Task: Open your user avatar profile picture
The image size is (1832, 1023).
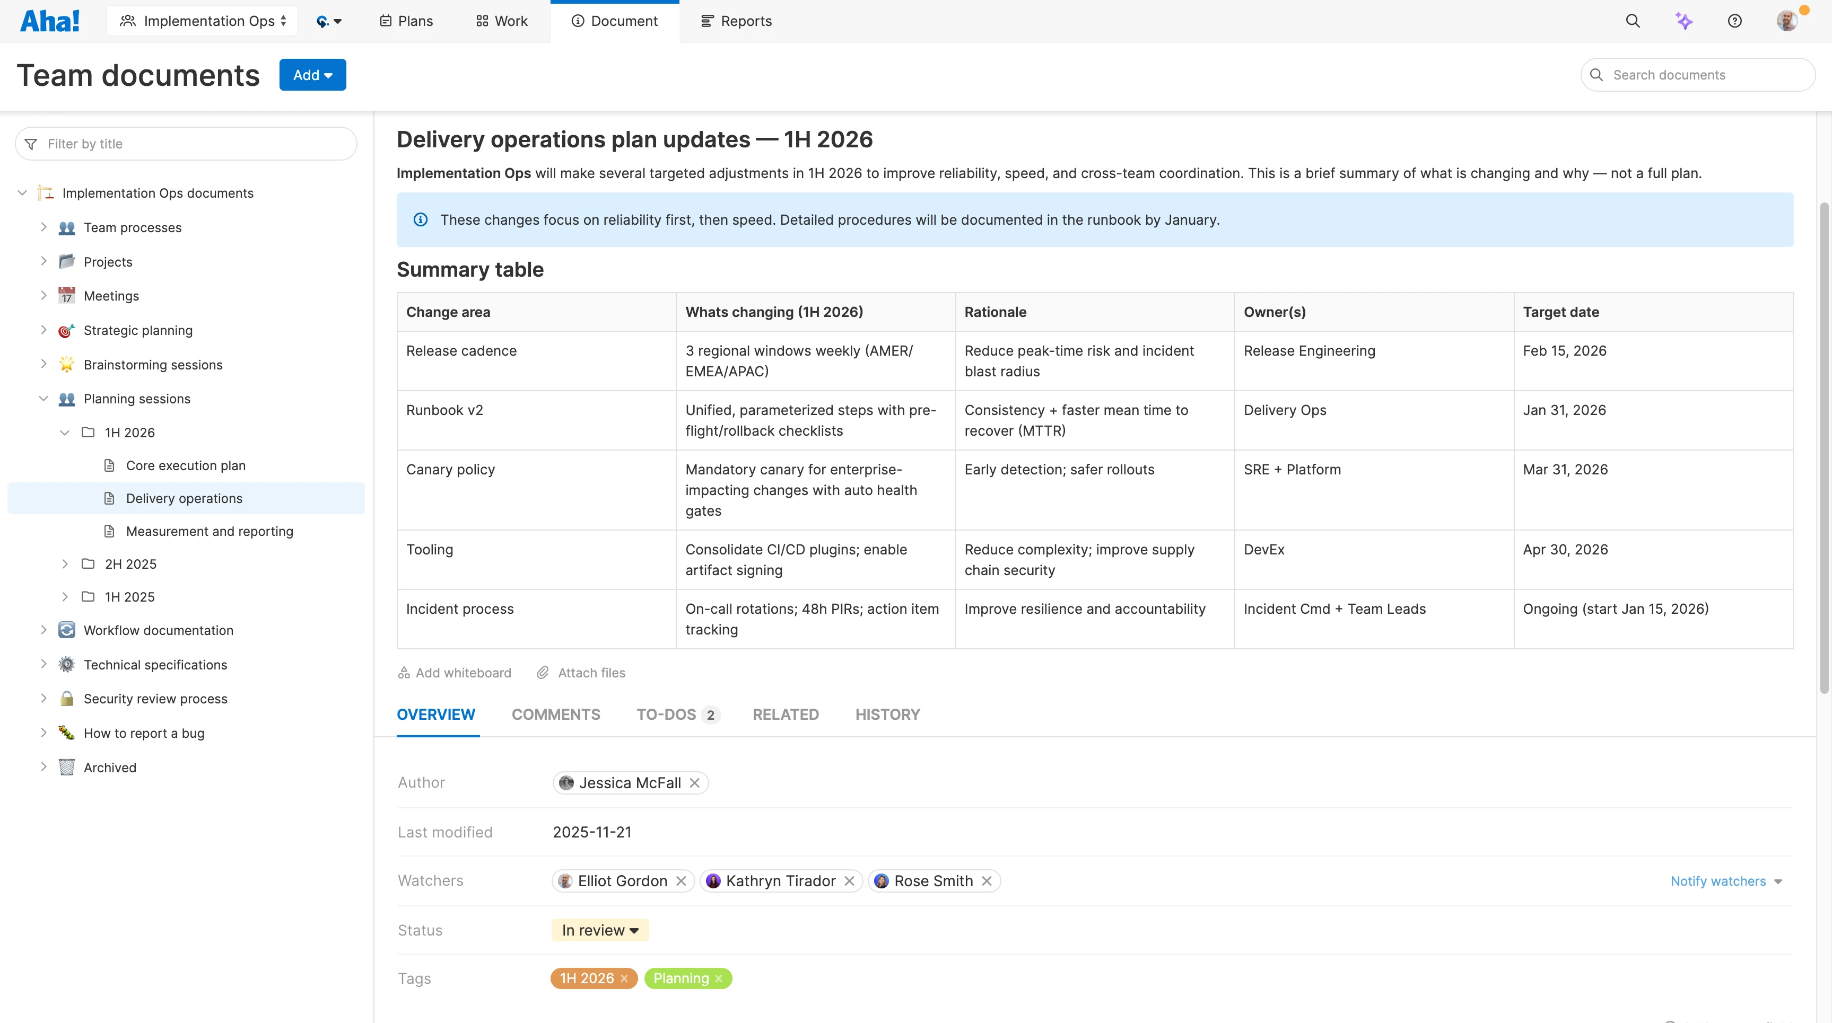Action: click(x=1787, y=21)
